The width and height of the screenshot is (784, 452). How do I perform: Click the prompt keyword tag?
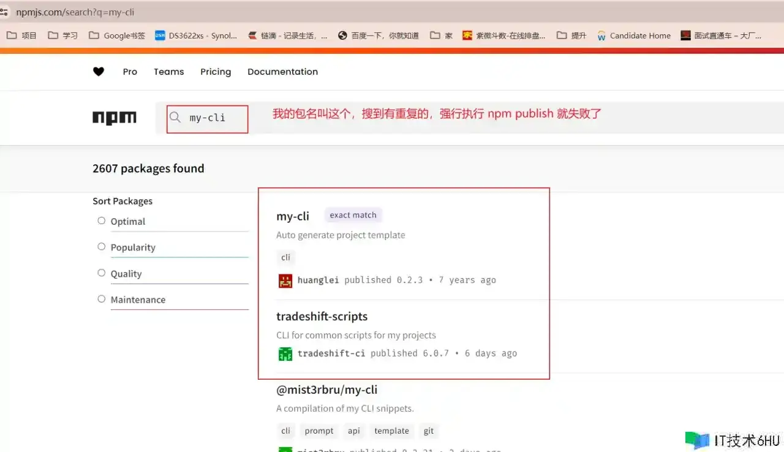[319, 431]
